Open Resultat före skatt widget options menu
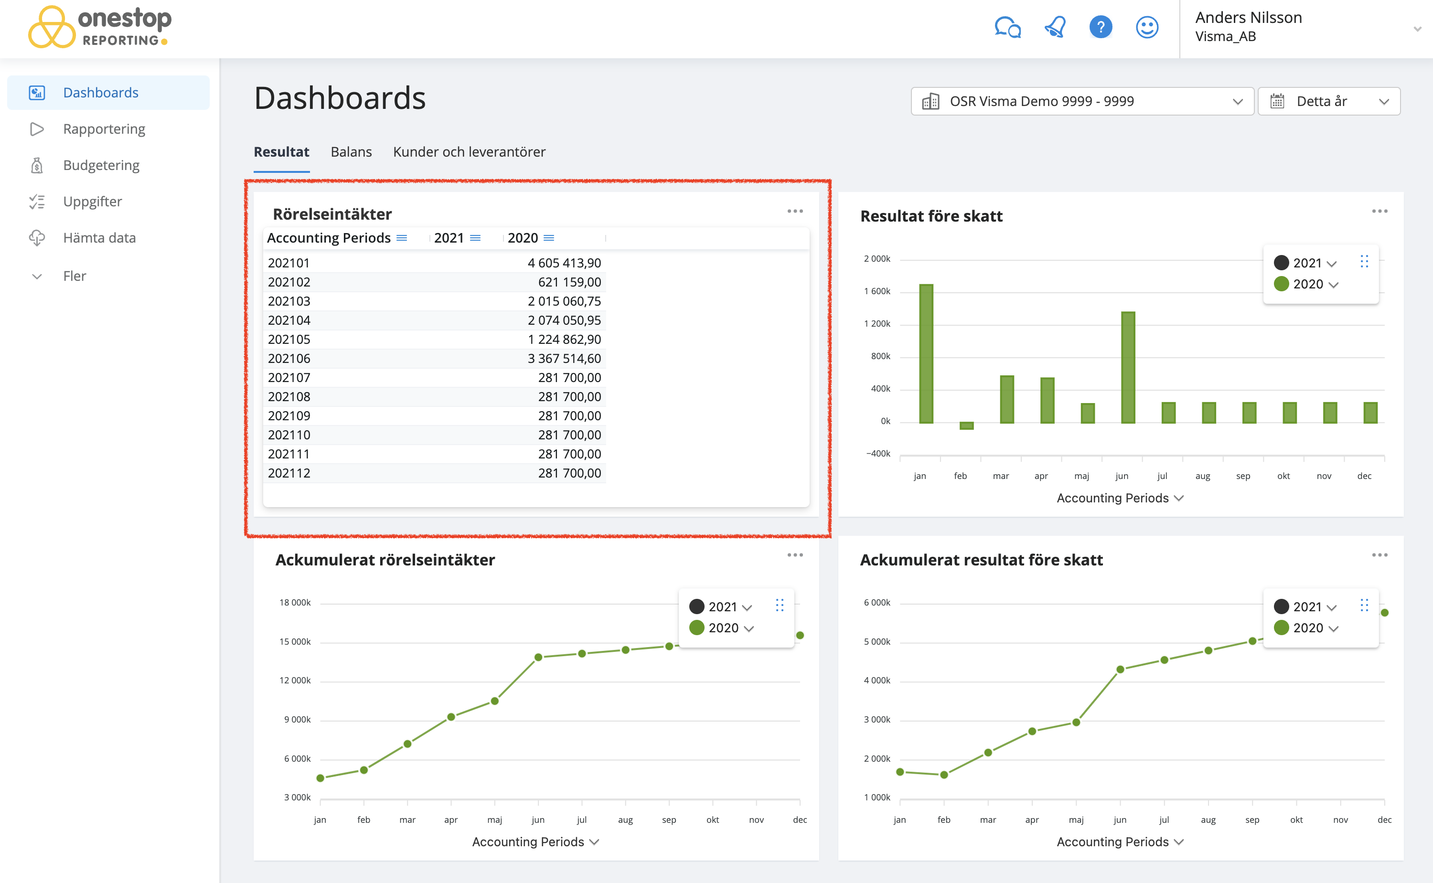This screenshot has width=1433, height=883. pyautogui.click(x=1380, y=212)
